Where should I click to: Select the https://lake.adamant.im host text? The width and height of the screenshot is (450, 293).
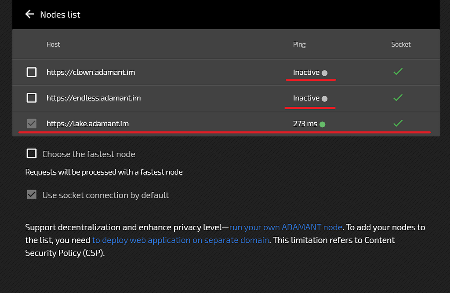(87, 124)
